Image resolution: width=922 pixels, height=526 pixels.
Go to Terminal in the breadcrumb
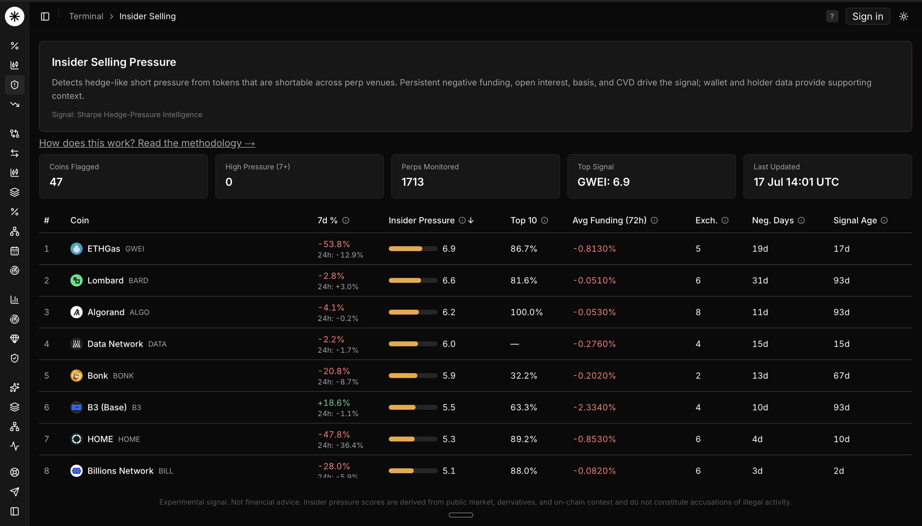(86, 16)
